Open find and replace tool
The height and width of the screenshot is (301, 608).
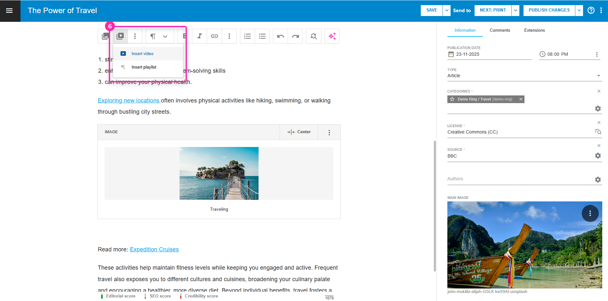tap(314, 36)
